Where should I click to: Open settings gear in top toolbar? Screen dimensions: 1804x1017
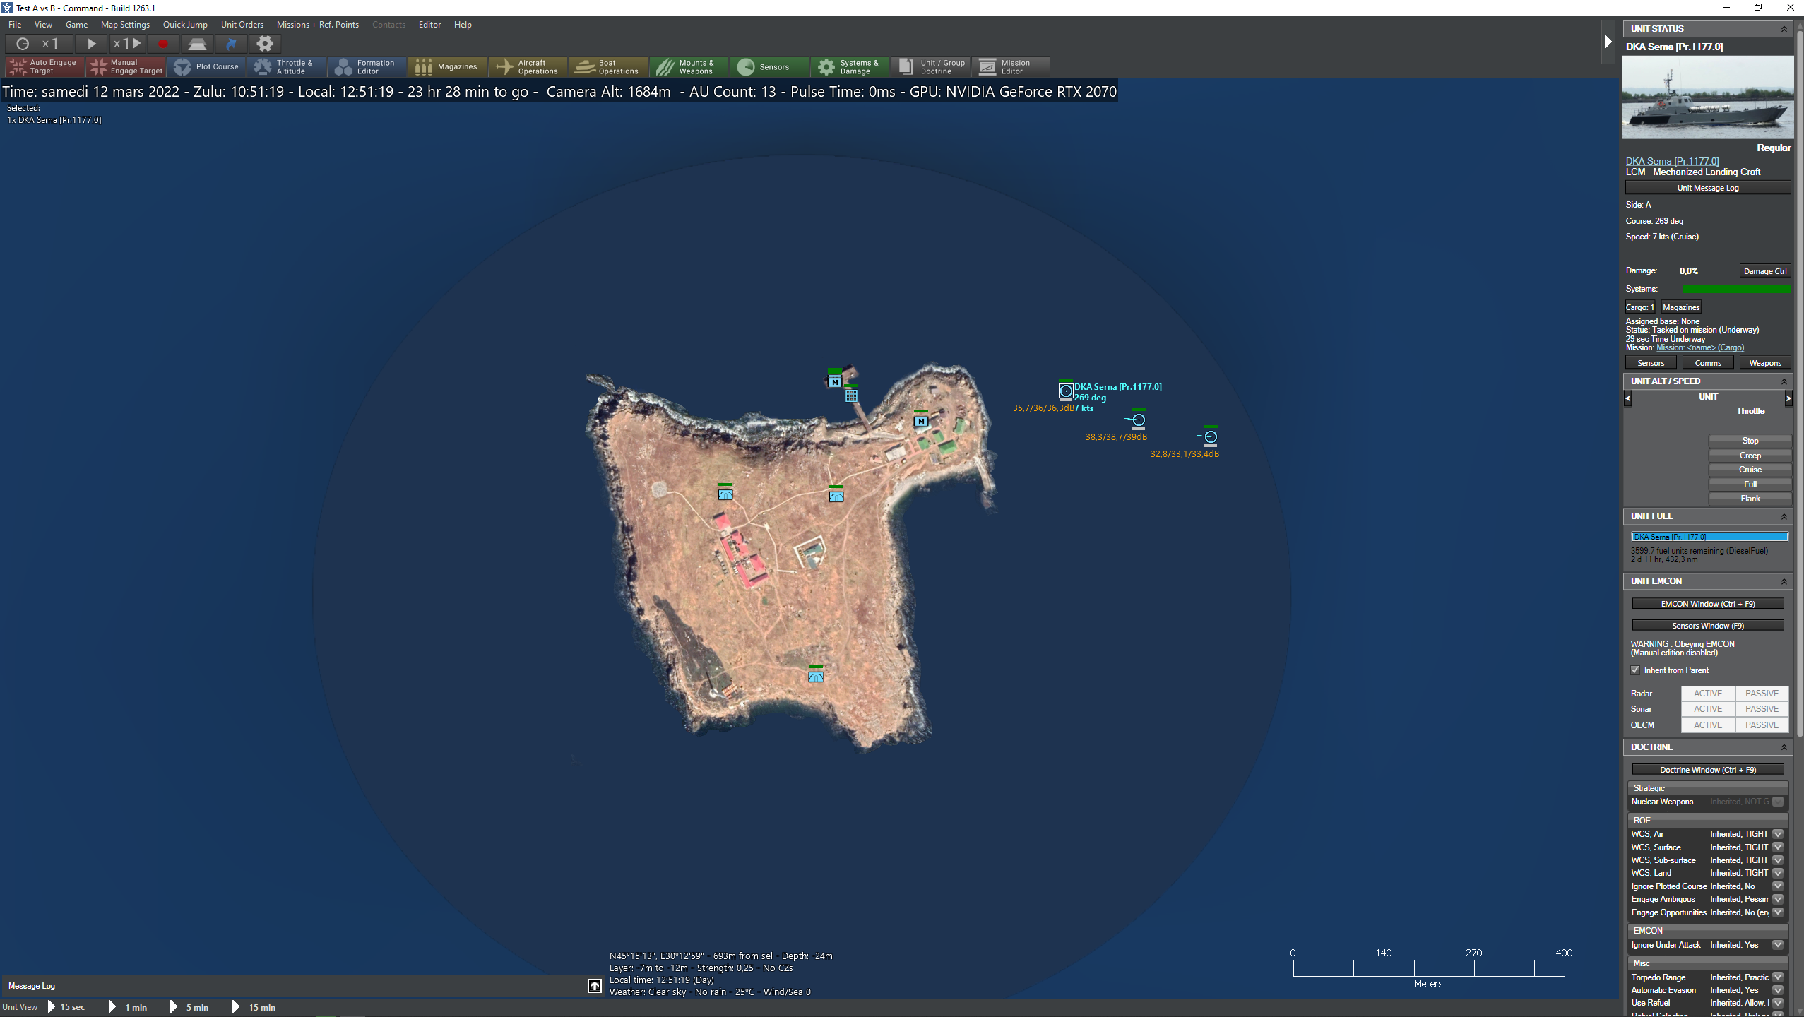click(265, 44)
